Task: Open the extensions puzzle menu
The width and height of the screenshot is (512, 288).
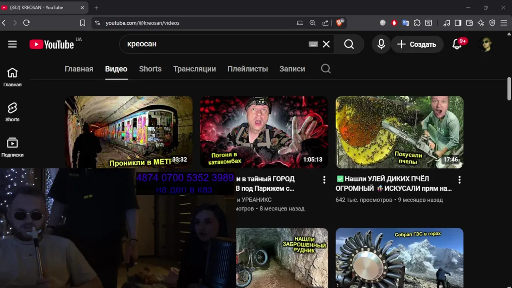Action: (417, 23)
